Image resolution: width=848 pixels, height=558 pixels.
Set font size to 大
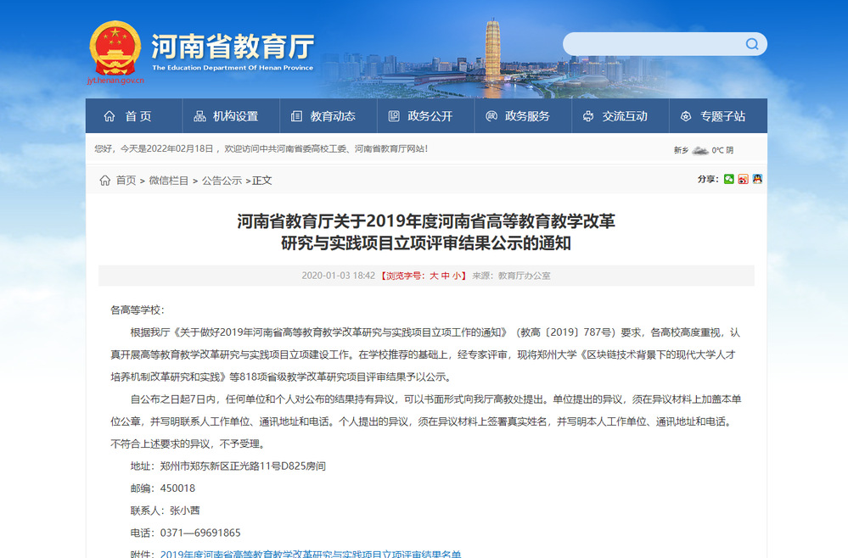(x=434, y=276)
